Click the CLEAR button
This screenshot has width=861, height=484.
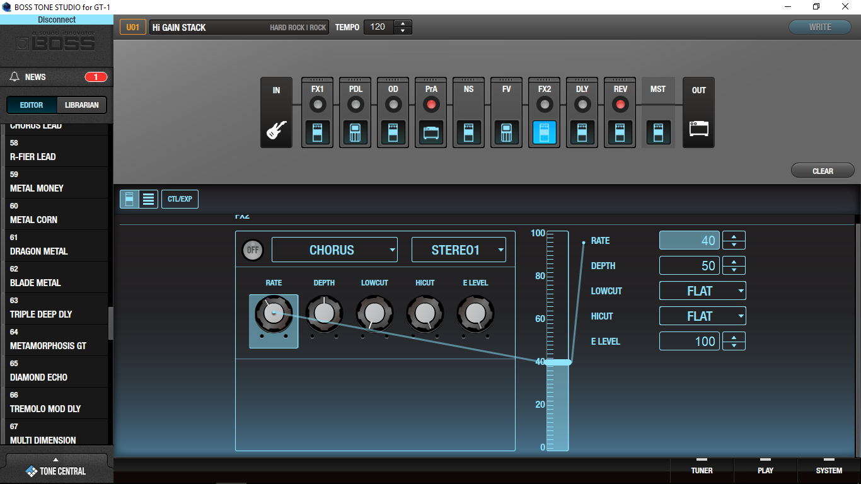pos(823,170)
